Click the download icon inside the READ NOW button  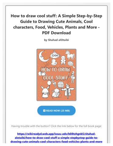[x=44, y=110]
